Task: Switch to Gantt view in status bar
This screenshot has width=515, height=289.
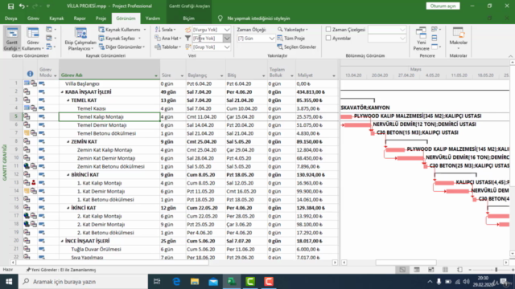Action: (x=402, y=270)
